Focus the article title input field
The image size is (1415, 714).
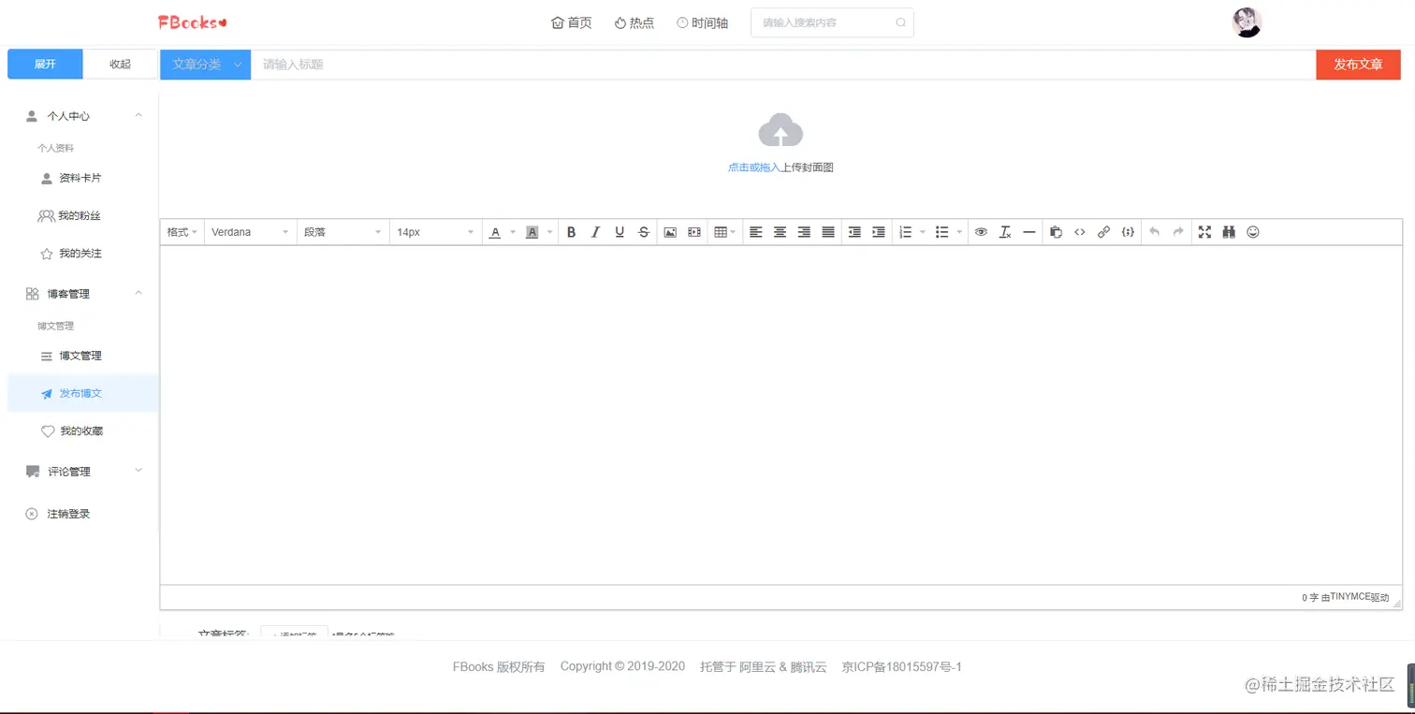pos(783,65)
